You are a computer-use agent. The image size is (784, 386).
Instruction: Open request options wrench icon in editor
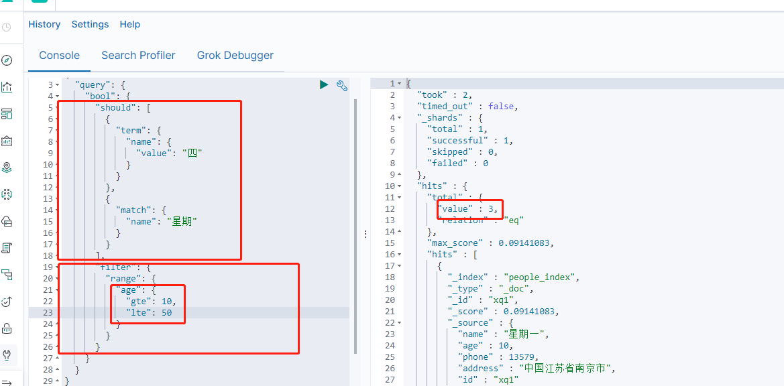[342, 85]
